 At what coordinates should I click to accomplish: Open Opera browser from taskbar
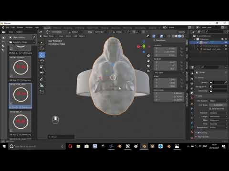(x=70, y=146)
